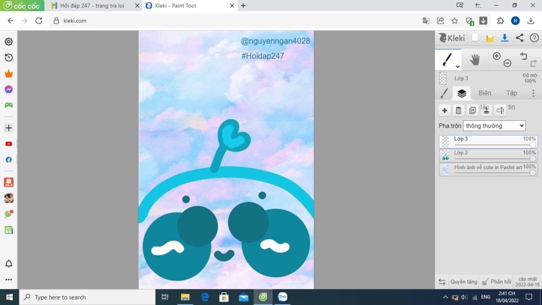Open a new browser tab
This screenshot has height=305, width=542.
point(243,5)
